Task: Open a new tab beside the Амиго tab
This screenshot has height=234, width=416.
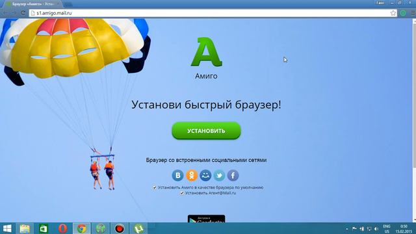Action: 68,5
